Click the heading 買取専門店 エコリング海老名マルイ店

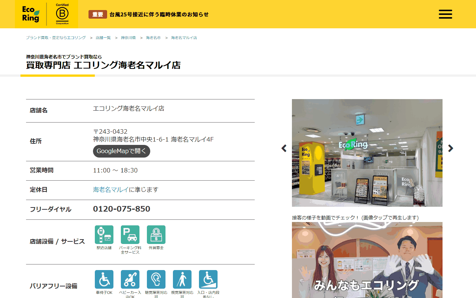[x=103, y=65]
